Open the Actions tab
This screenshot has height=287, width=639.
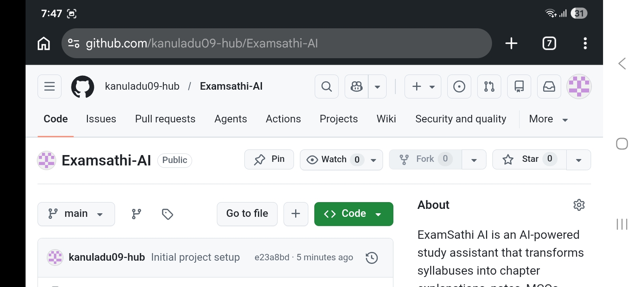click(284, 119)
